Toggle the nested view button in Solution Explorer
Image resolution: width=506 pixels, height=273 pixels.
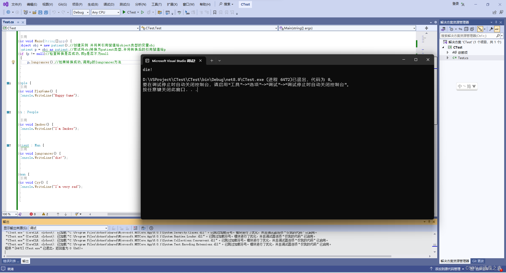(x=480, y=29)
